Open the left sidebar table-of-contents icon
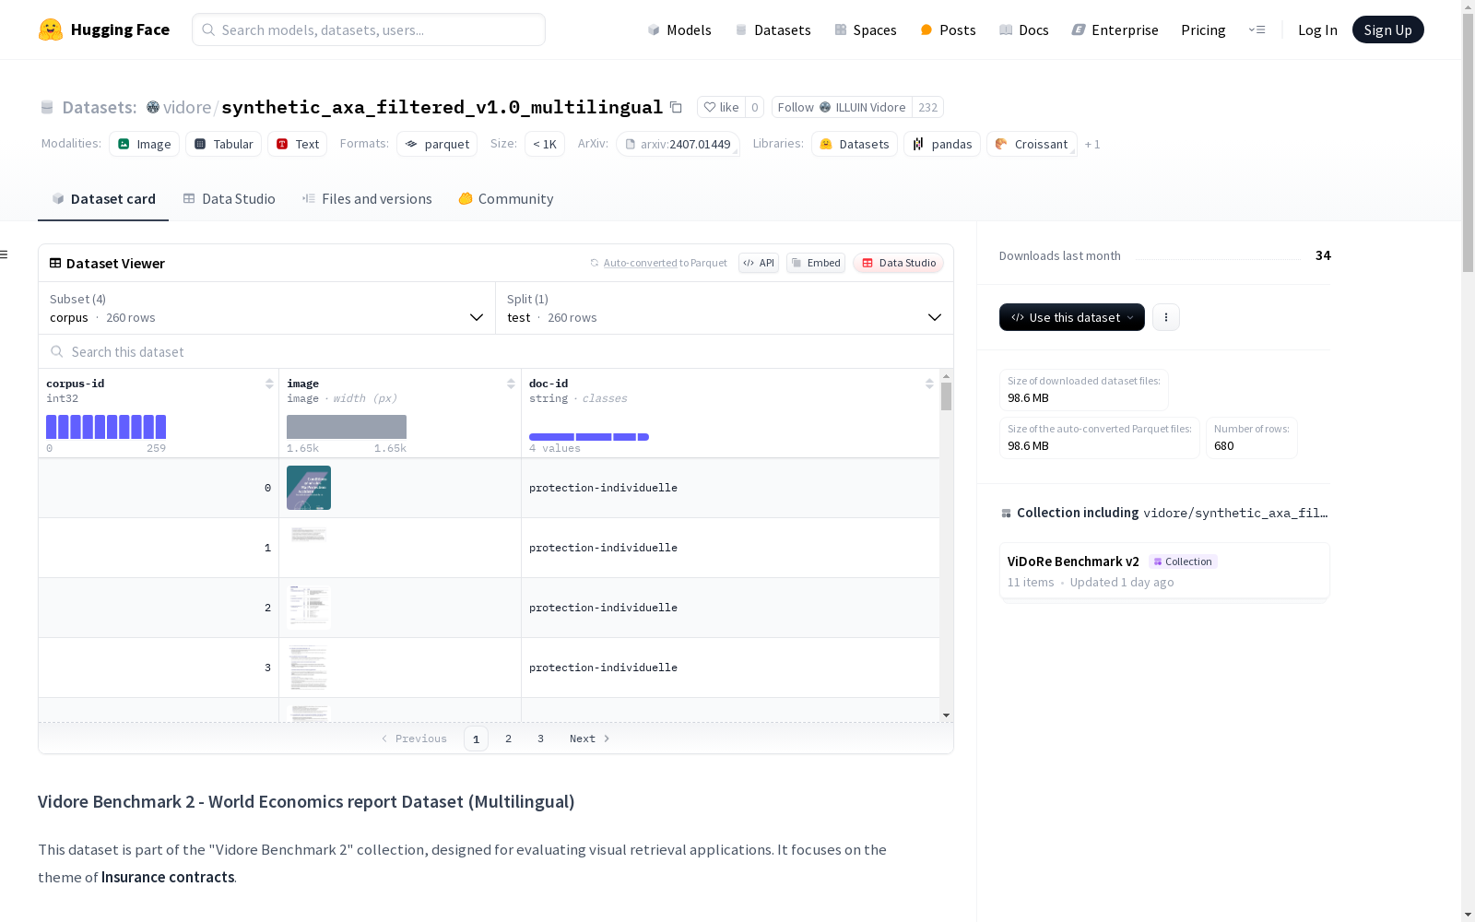Image resolution: width=1475 pixels, height=922 pixels. point(5,254)
